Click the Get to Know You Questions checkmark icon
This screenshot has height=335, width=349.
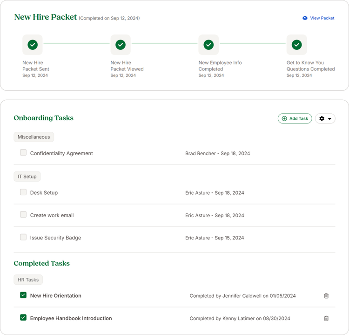pos(297,45)
